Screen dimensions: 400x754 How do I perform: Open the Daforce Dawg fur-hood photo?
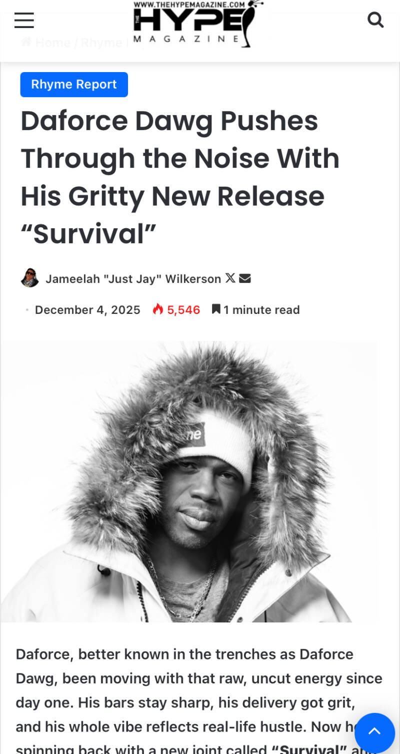[x=189, y=482]
